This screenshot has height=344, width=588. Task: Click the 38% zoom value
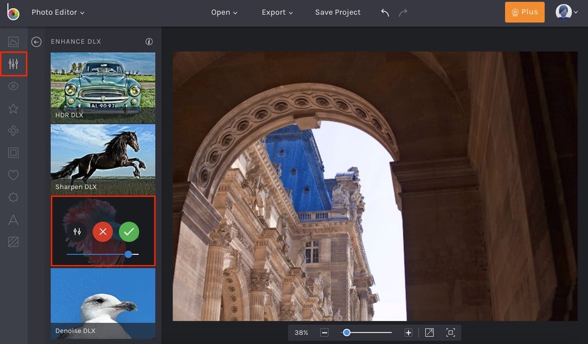point(301,332)
